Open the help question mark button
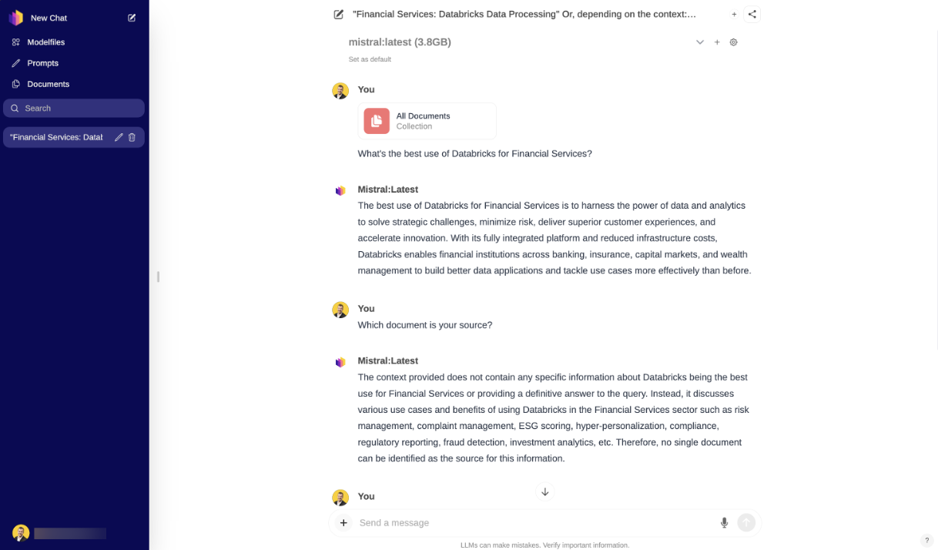 coord(926,541)
